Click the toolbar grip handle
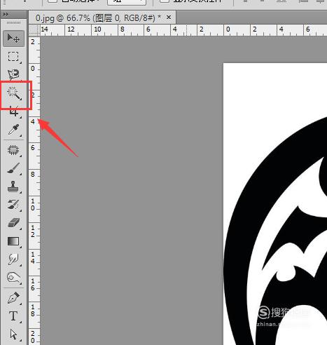Image resolution: width=327 pixels, height=345 pixels. coord(13,23)
